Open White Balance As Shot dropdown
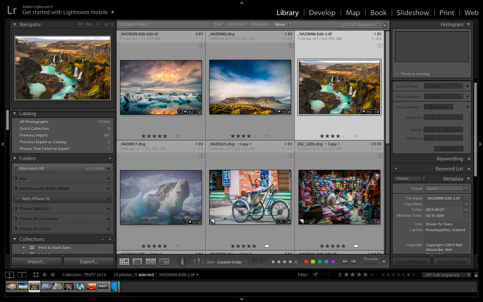Image resolution: width=483 pixels, height=302 pixels. point(443,97)
